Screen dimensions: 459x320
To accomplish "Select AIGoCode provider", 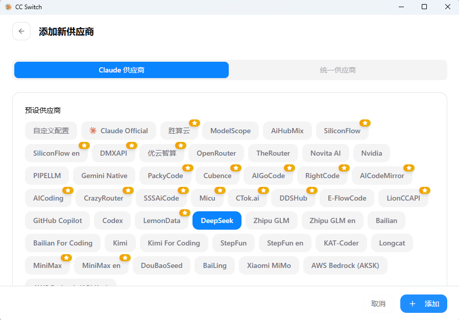I will [x=268, y=176].
